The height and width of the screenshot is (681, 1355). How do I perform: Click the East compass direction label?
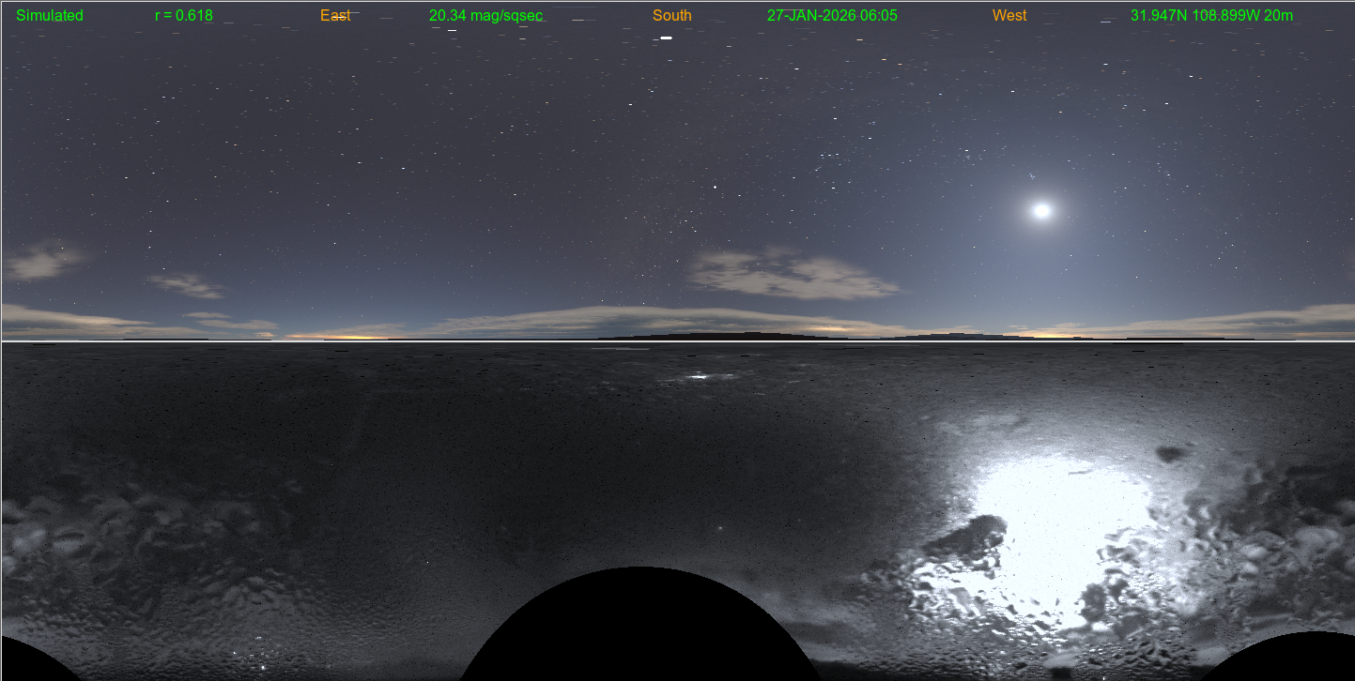click(335, 16)
